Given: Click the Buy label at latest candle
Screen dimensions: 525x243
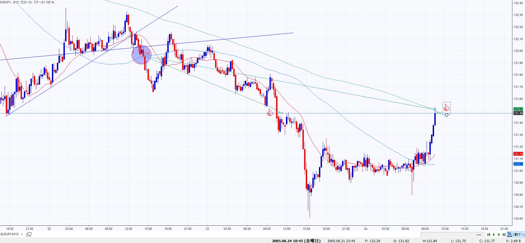Looking at the screenshot, I should [439, 113].
